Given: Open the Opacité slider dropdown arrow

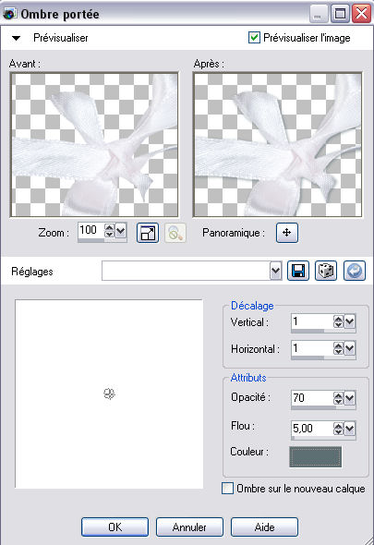Looking at the screenshot, I should click(350, 398).
